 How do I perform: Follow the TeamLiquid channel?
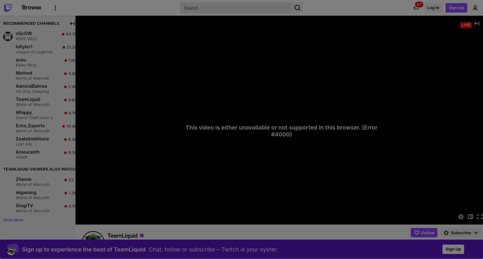point(424,233)
